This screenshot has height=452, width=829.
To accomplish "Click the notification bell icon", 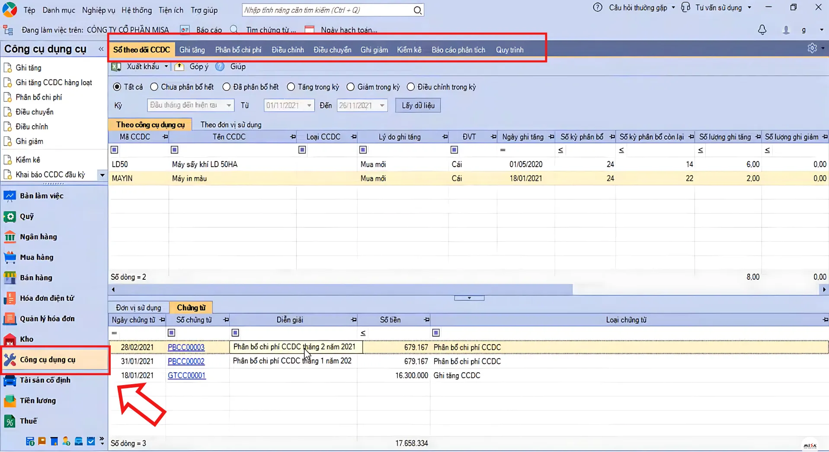I will click(762, 30).
